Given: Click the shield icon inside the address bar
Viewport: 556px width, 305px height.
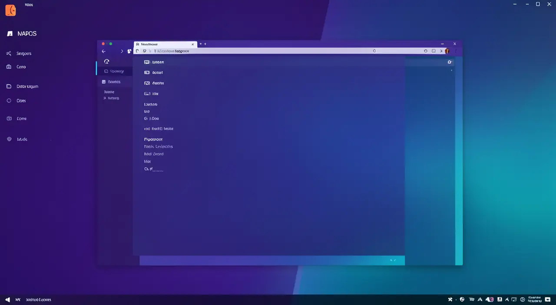Looking at the screenshot, I should 145,51.
